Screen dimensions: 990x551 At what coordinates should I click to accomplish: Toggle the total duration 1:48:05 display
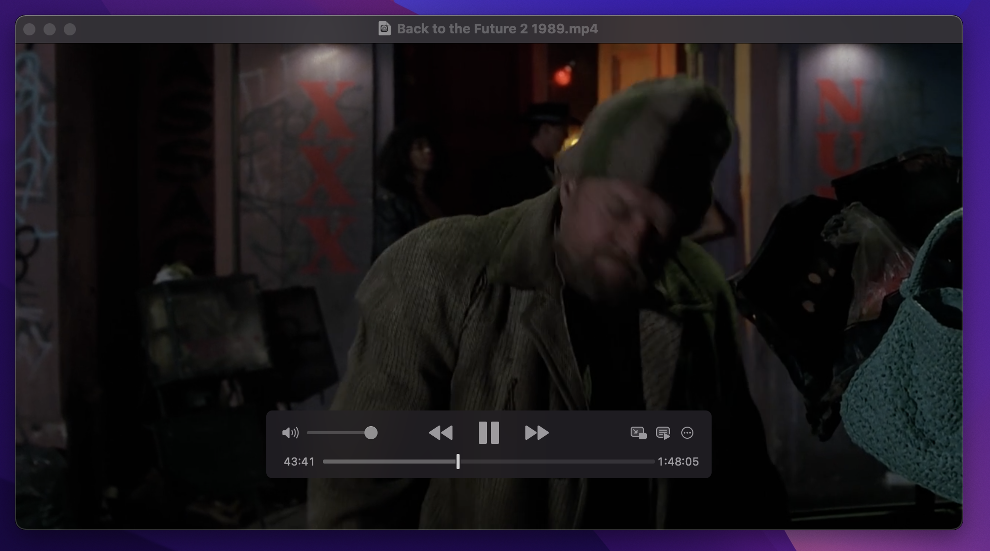coord(678,462)
